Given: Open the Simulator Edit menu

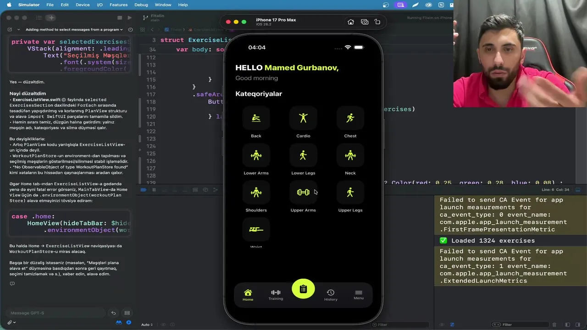Looking at the screenshot, I should click(x=65, y=5).
